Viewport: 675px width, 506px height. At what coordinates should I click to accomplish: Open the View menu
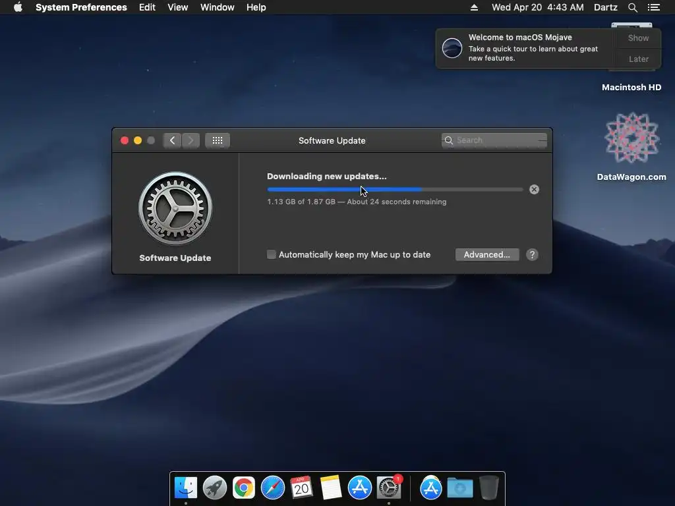click(178, 7)
